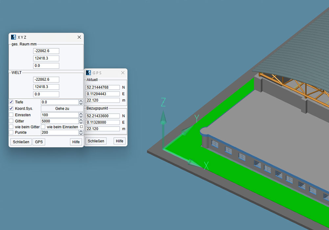Screen dimensions: 329x230
Task: Click the Punkte value spinner arrows
Action: tap(81, 132)
